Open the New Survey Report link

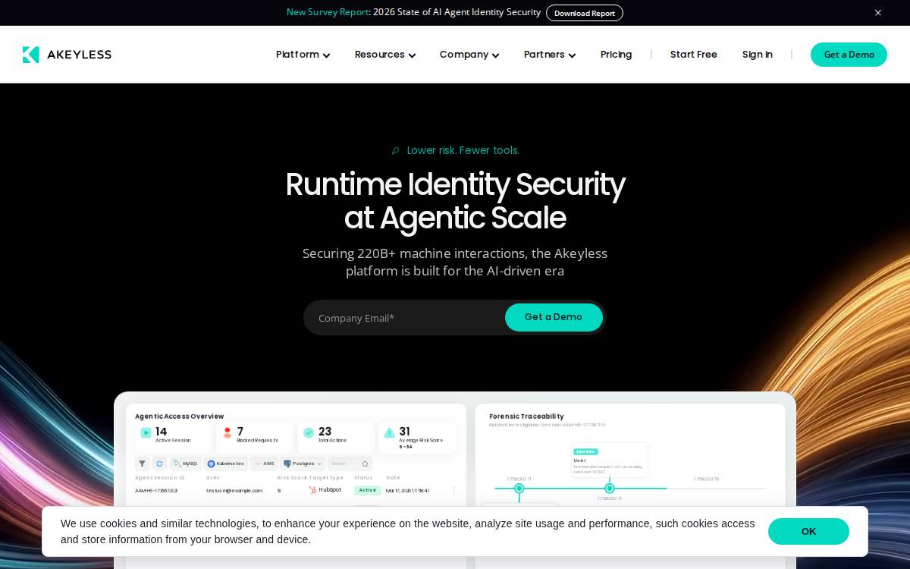[x=328, y=12]
